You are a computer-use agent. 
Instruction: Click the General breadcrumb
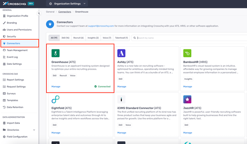pos(50,12)
